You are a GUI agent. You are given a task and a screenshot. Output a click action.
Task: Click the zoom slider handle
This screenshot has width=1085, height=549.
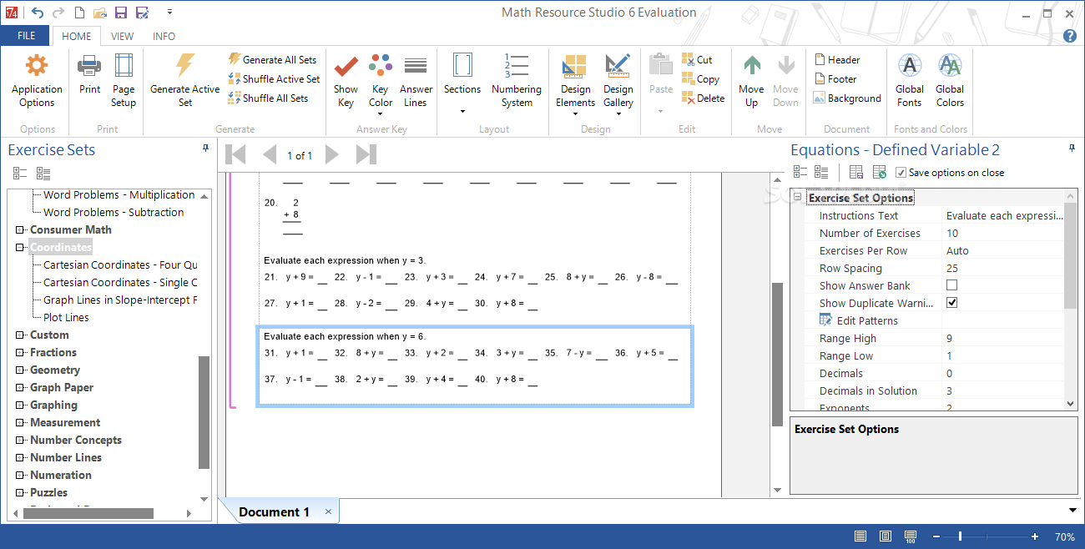click(960, 536)
